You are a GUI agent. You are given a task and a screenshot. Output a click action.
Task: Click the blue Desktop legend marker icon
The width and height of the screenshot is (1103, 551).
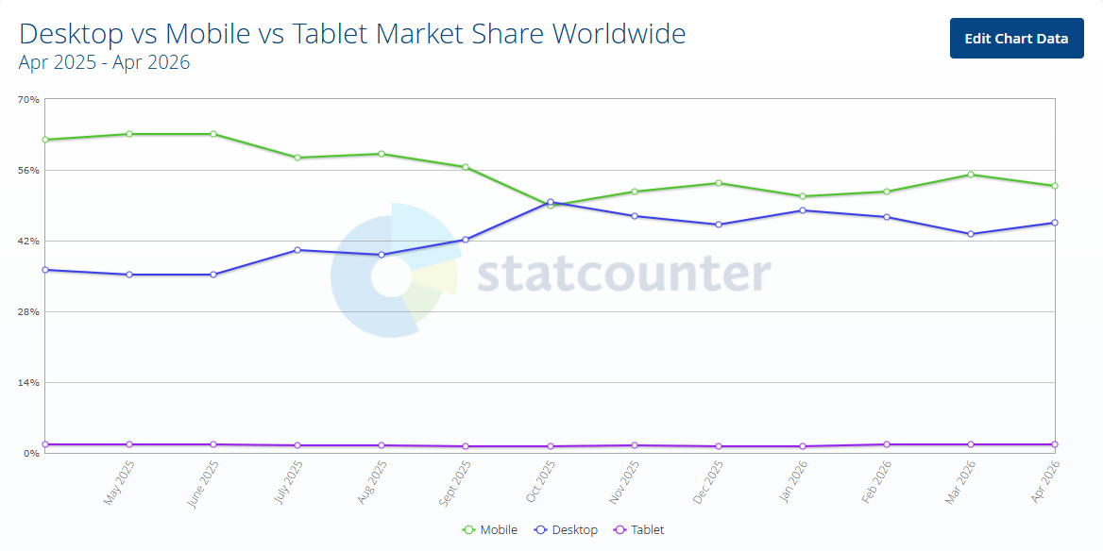[540, 530]
